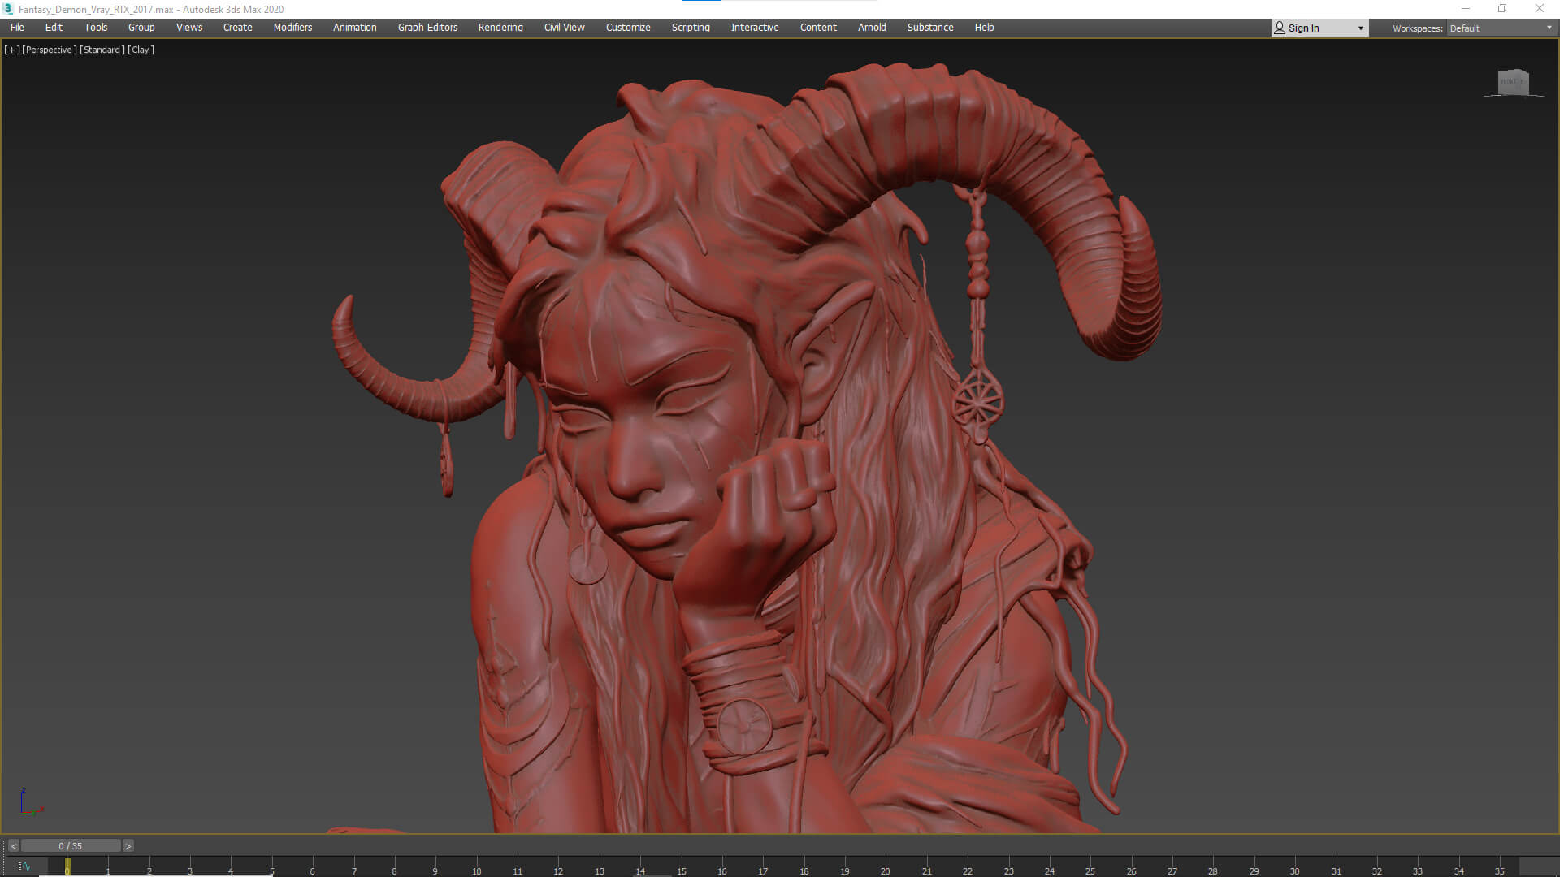The height and width of the screenshot is (877, 1560).
Task: Open the Mini Curve Editor icon
Action: point(24,866)
